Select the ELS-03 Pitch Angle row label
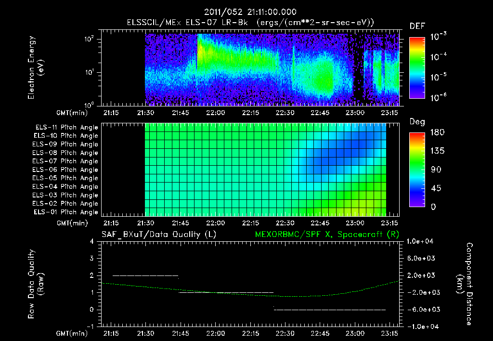Image resolution: width=493 pixels, height=341 pixels. [65, 195]
